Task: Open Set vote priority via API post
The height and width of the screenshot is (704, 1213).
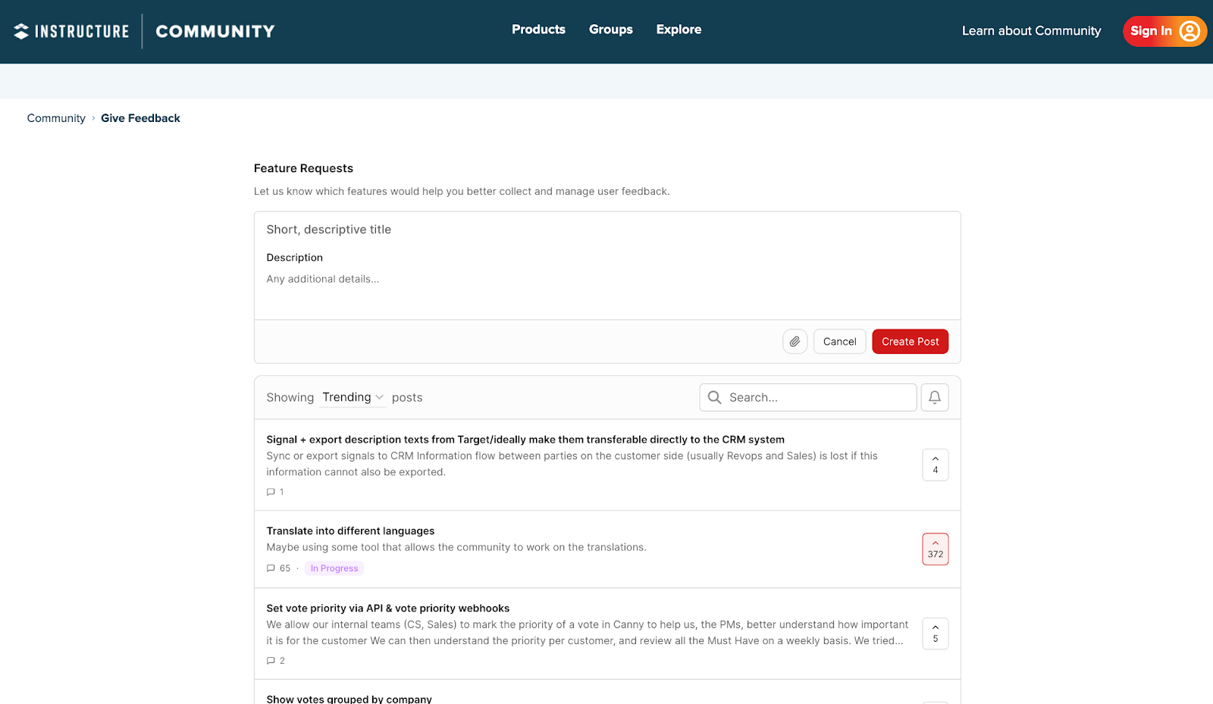Action: pyautogui.click(x=387, y=609)
